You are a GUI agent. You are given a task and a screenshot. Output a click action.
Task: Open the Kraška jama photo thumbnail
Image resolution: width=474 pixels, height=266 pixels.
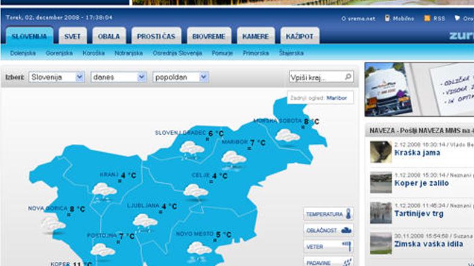[x=381, y=152]
